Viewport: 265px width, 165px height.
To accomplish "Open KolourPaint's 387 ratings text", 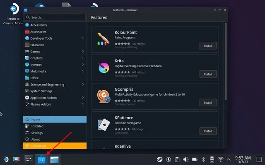I will [138, 44].
